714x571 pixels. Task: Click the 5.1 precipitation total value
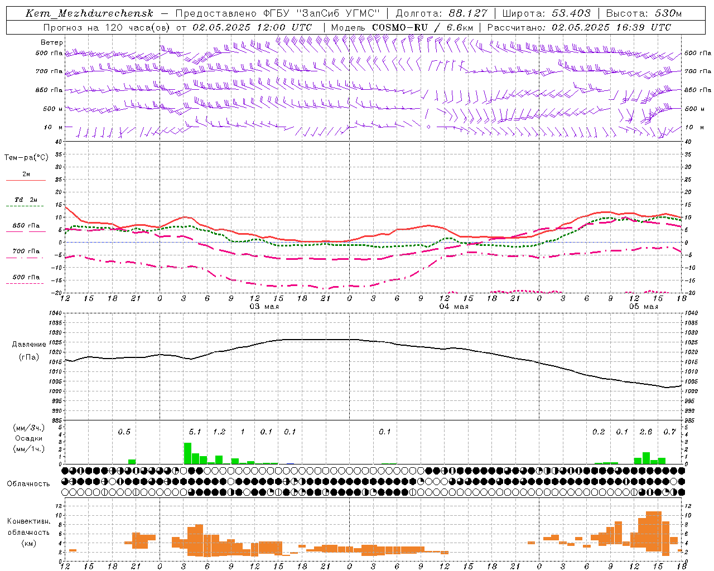click(195, 432)
